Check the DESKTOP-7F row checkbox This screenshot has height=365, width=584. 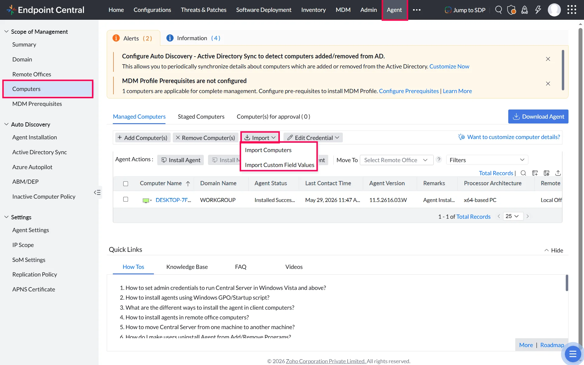pyautogui.click(x=126, y=199)
